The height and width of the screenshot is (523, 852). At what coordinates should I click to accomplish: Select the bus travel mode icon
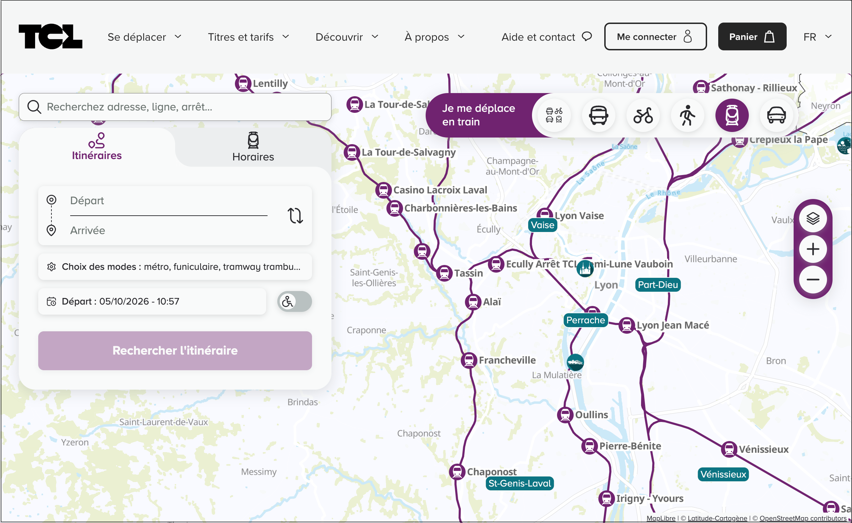click(598, 115)
